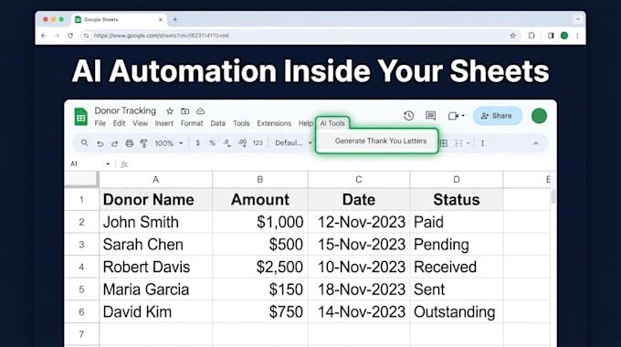Open the toolbar three-dot more menu
Screen dimensions: 621x347
482,143
